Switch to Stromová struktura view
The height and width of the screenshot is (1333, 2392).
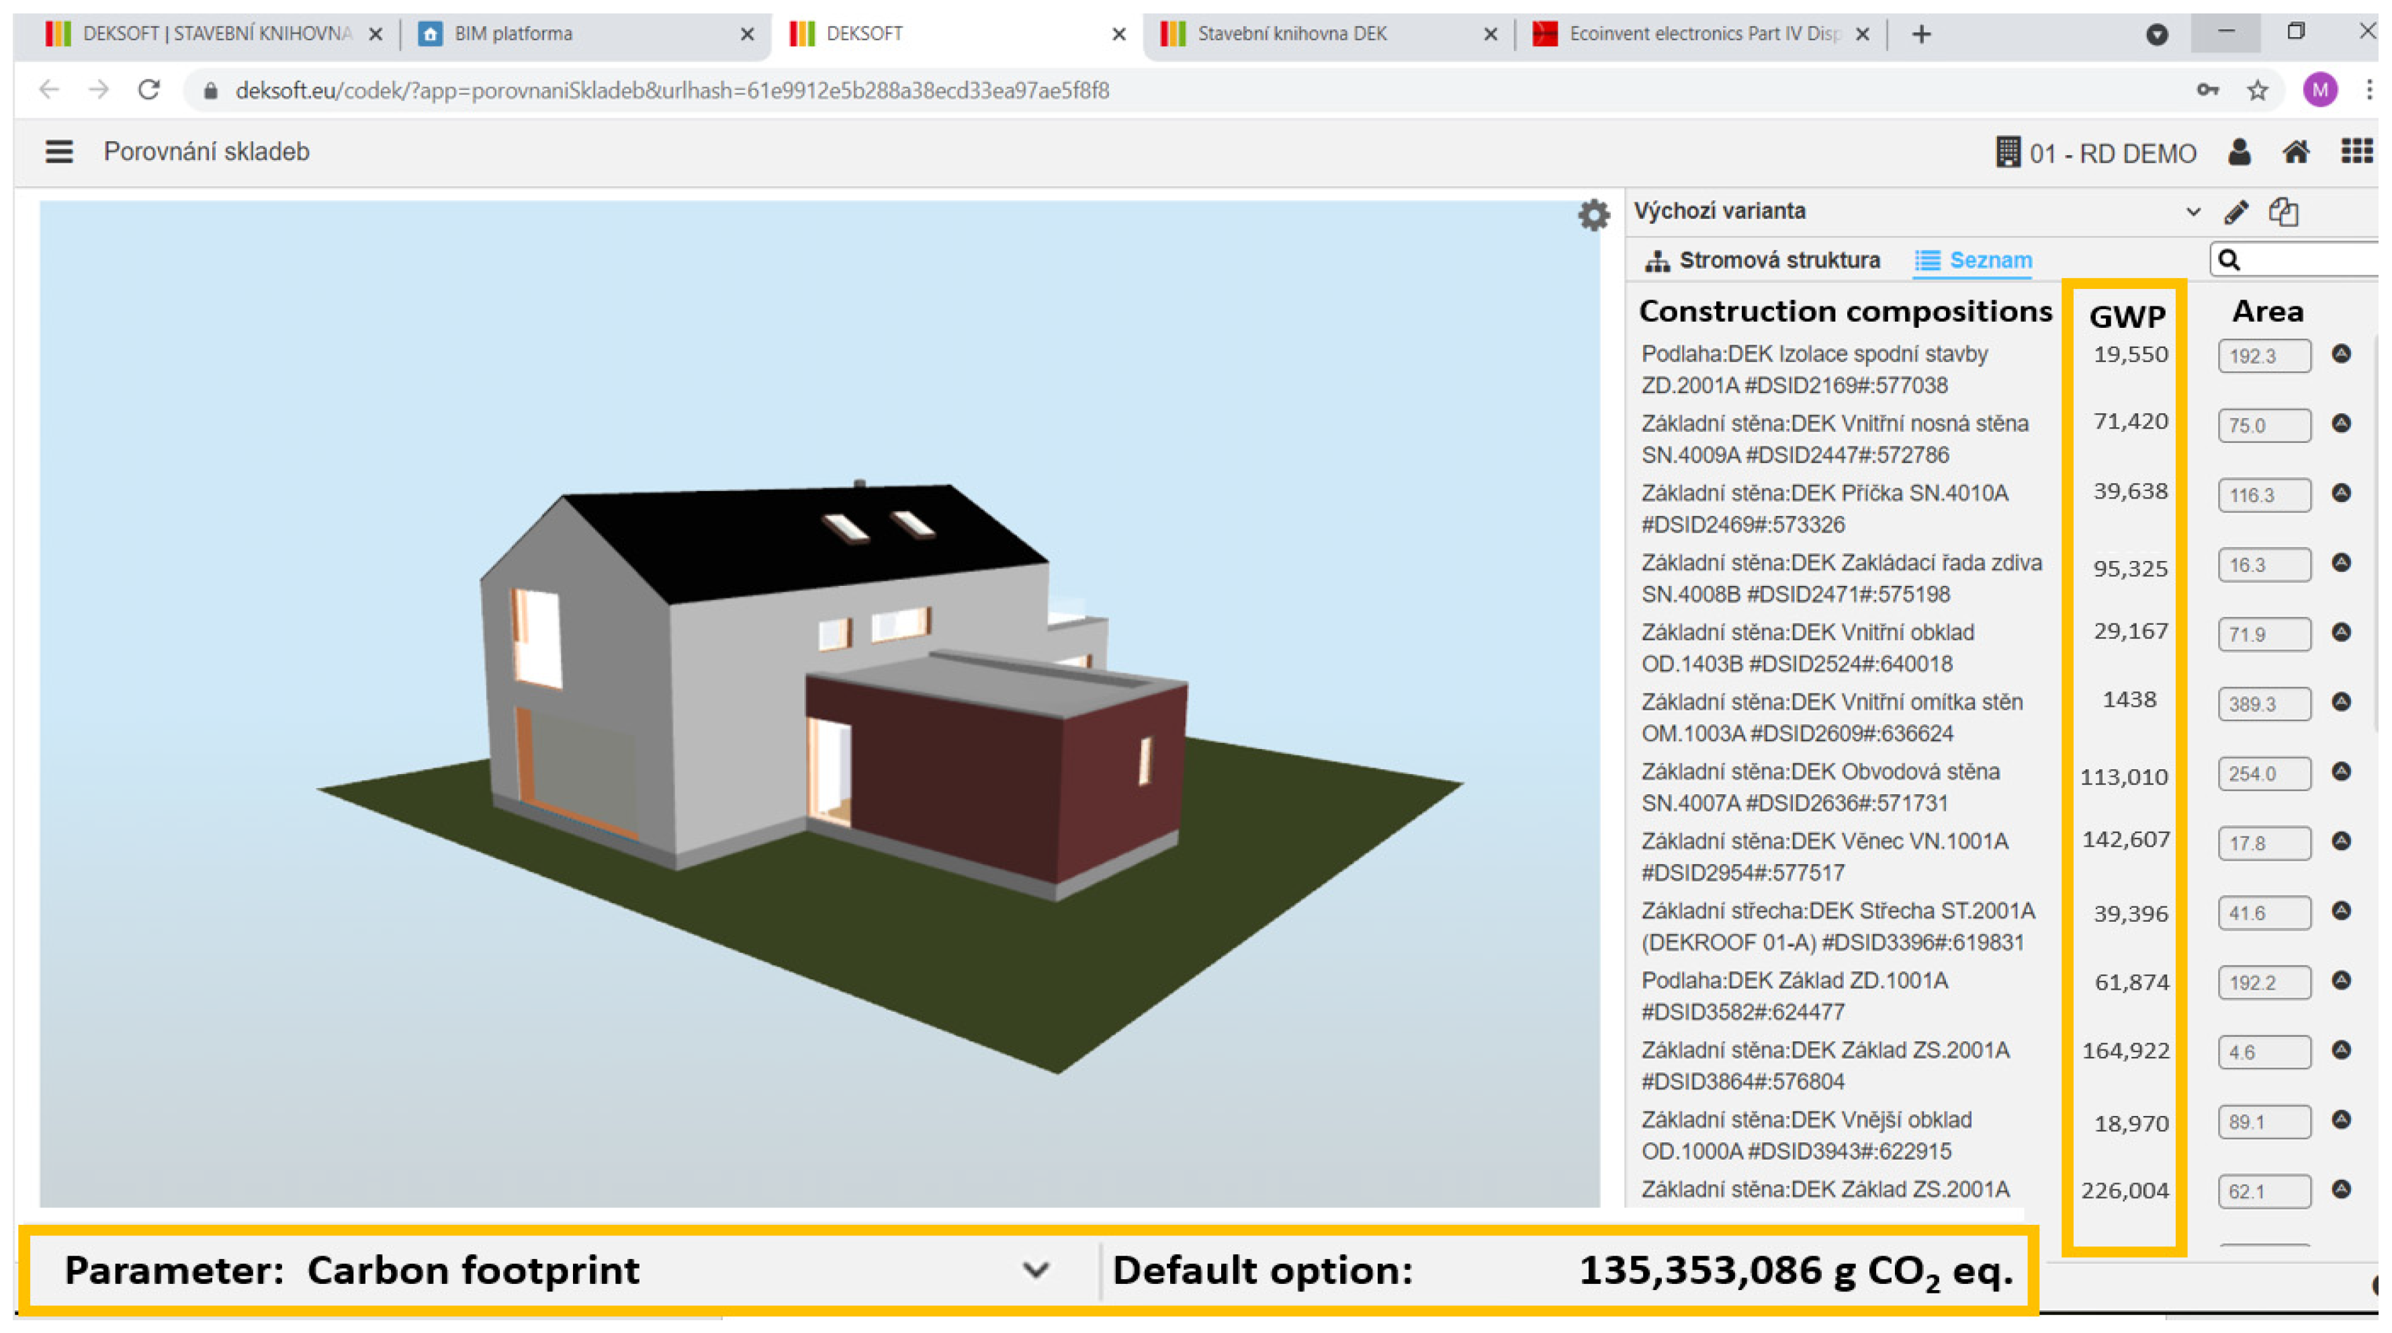pos(1763,261)
